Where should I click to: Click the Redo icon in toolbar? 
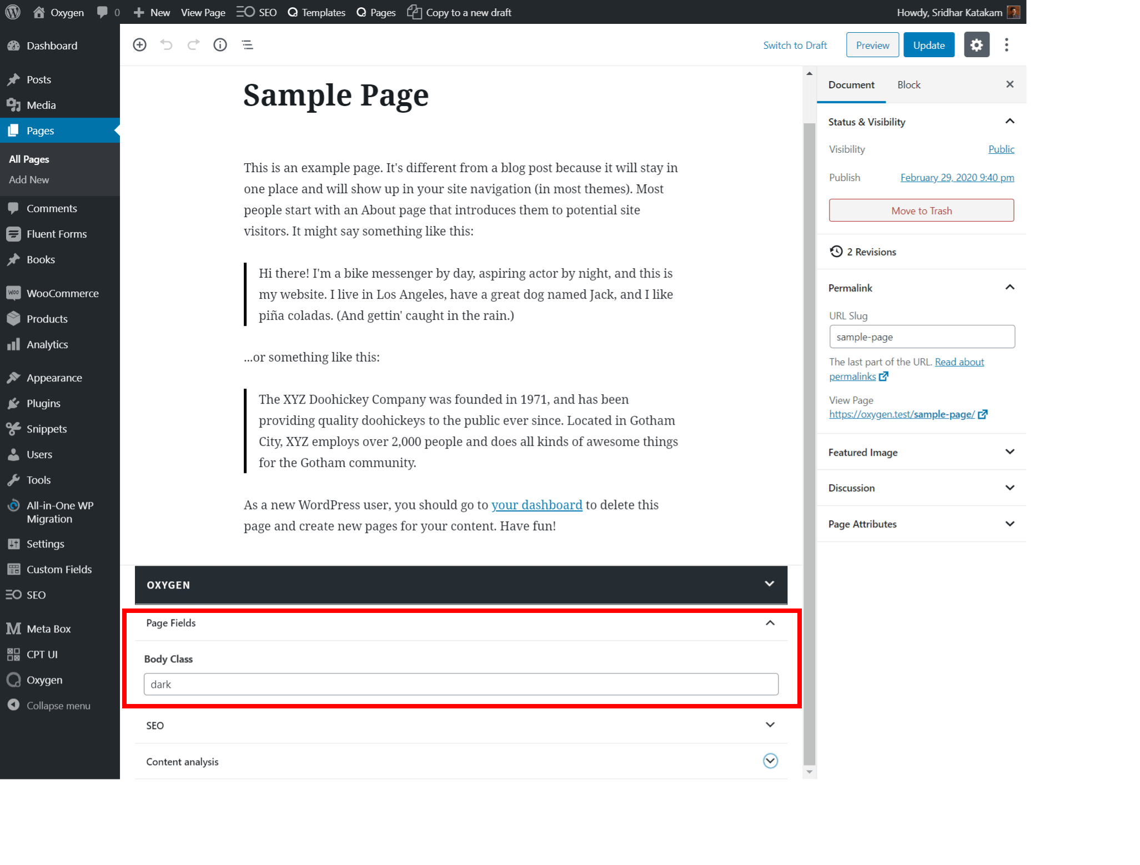point(194,44)
